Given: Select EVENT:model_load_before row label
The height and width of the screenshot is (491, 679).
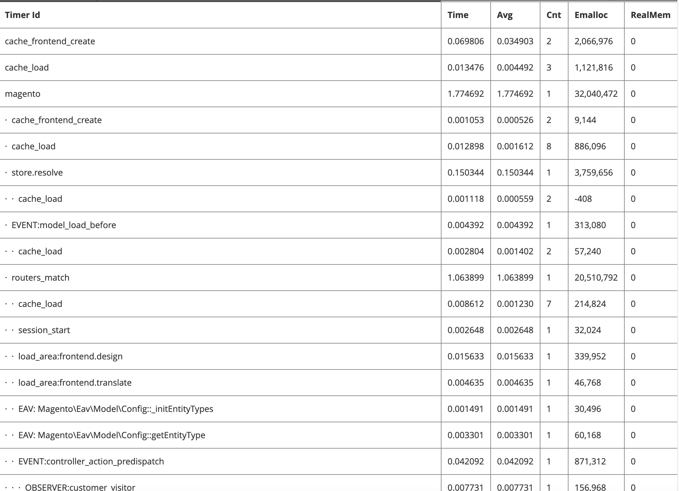Looking at the screenshot, I should click(x=64, y=225).
